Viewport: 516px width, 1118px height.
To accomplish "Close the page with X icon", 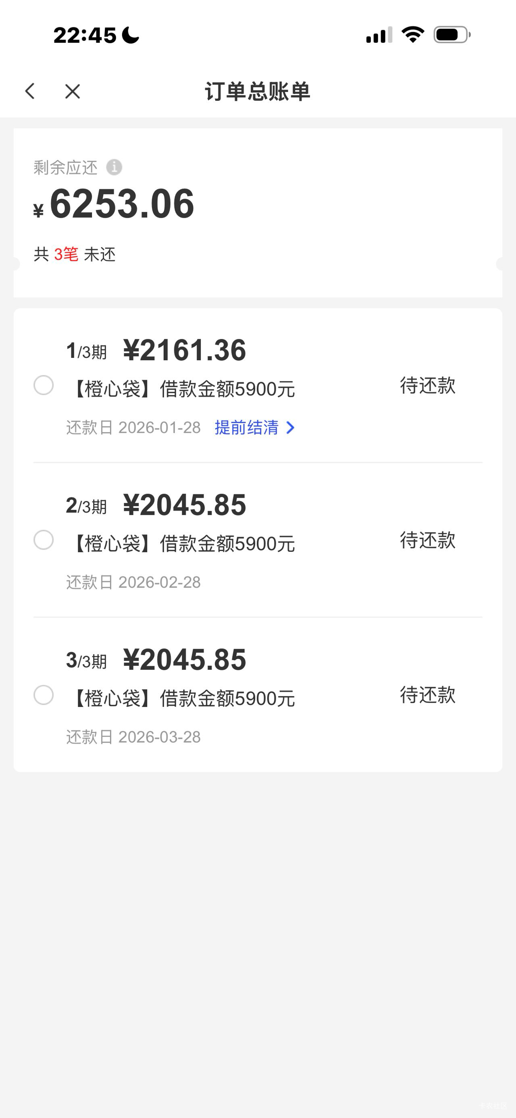I will pos(73,91).
